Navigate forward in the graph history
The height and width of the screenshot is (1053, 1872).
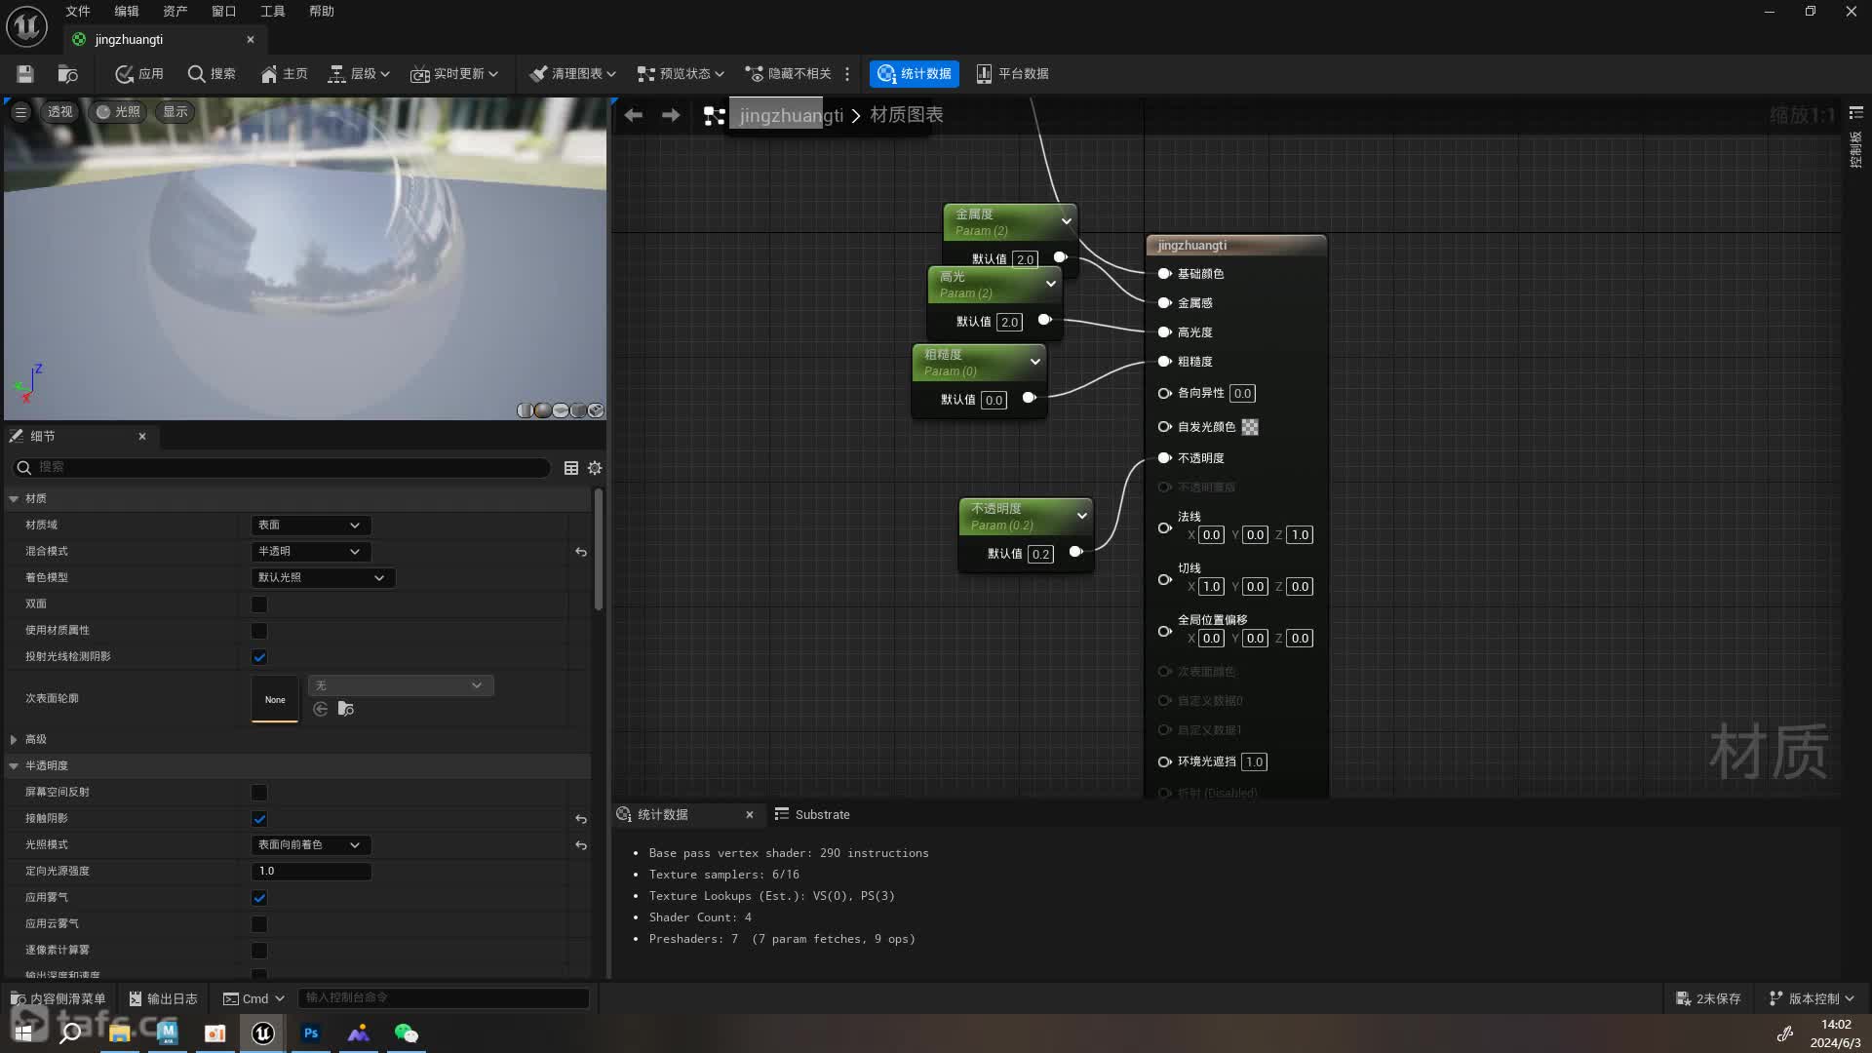click(671, 115)
